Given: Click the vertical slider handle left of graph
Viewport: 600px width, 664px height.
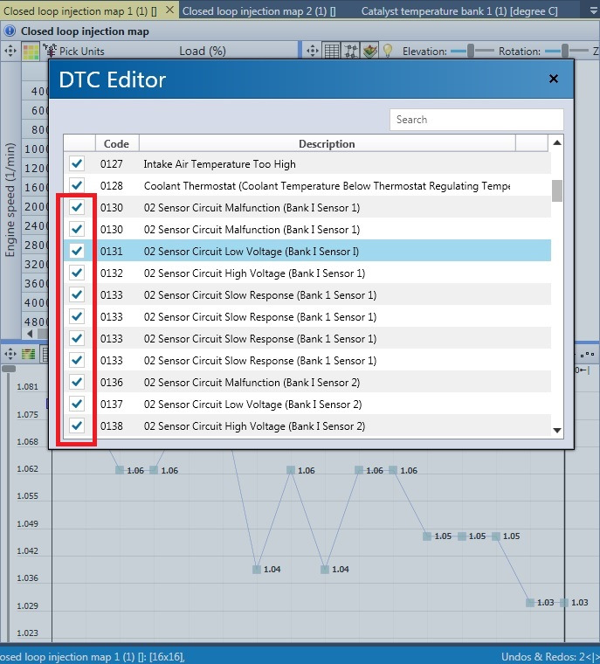Looking at the screenshot, I should click(9, 369).
